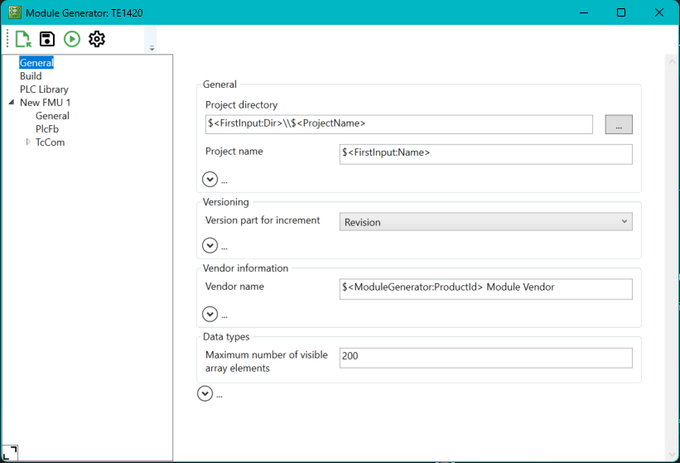Viewport: 680px width, 463px height.
Task: Click the Module Generator app icon in title bar
Action: [x=14, y=12]
